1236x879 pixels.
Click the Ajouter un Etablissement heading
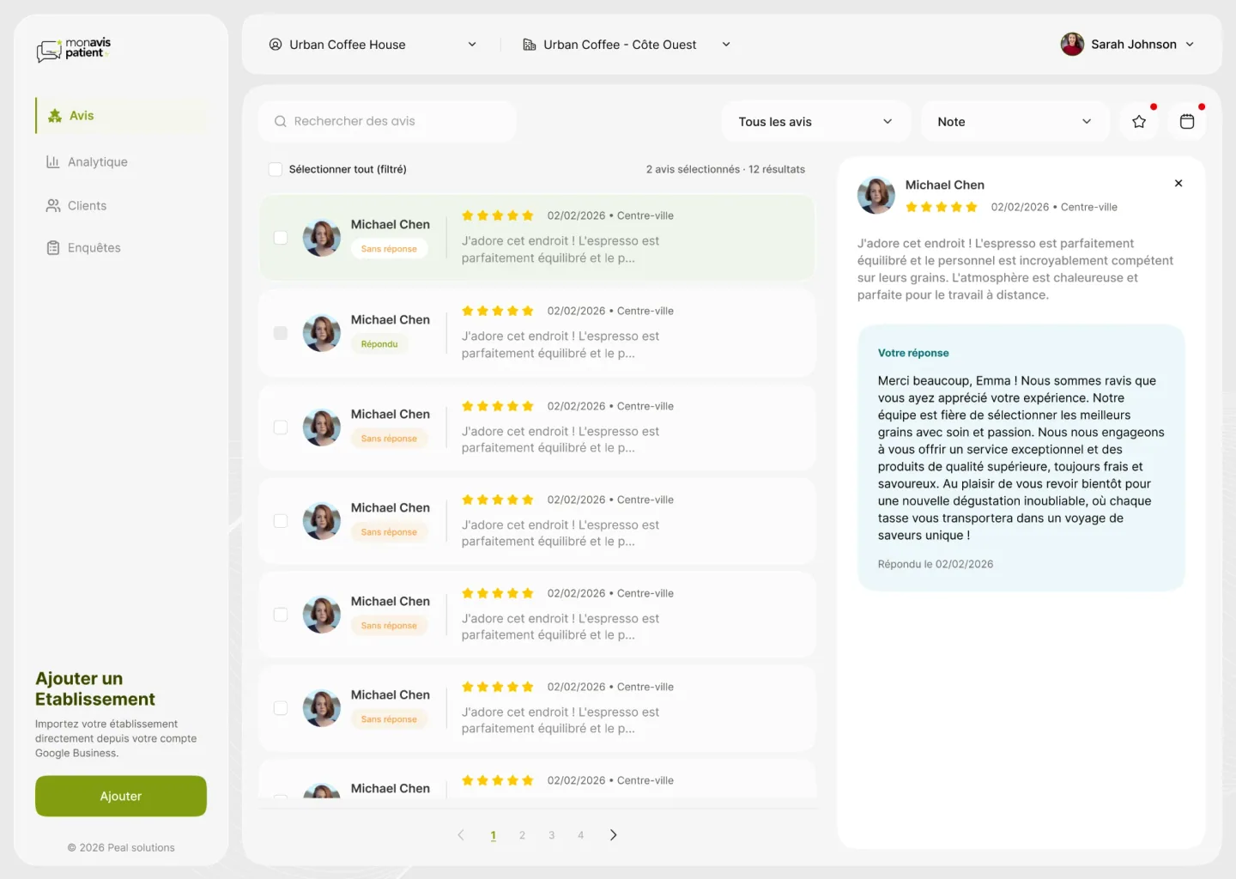pyautogui.click(x=95, y=688)
